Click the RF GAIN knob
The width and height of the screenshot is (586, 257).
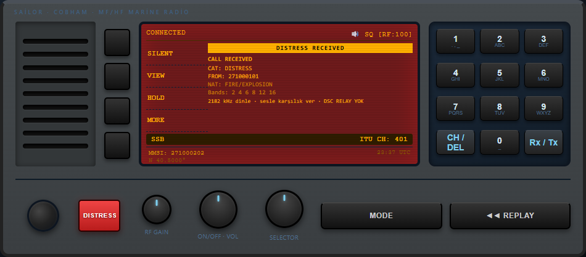pos(157,210)
